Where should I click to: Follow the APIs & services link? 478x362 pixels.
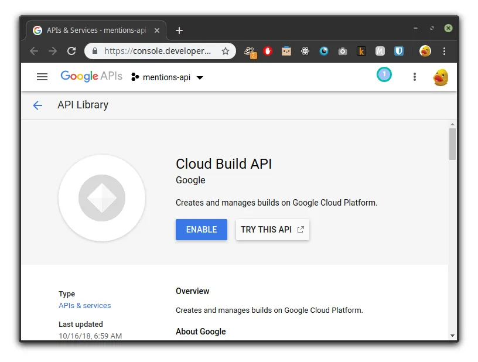tap(84, 305)
